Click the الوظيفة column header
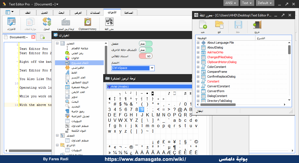The image size is (299, 163). pyautogui.click(x=225, y=38)
